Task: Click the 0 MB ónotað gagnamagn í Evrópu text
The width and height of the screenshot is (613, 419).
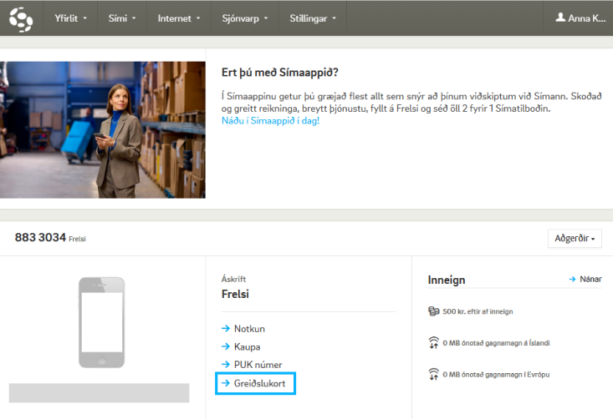Action: pyautogui.click(x=496, y=375)
